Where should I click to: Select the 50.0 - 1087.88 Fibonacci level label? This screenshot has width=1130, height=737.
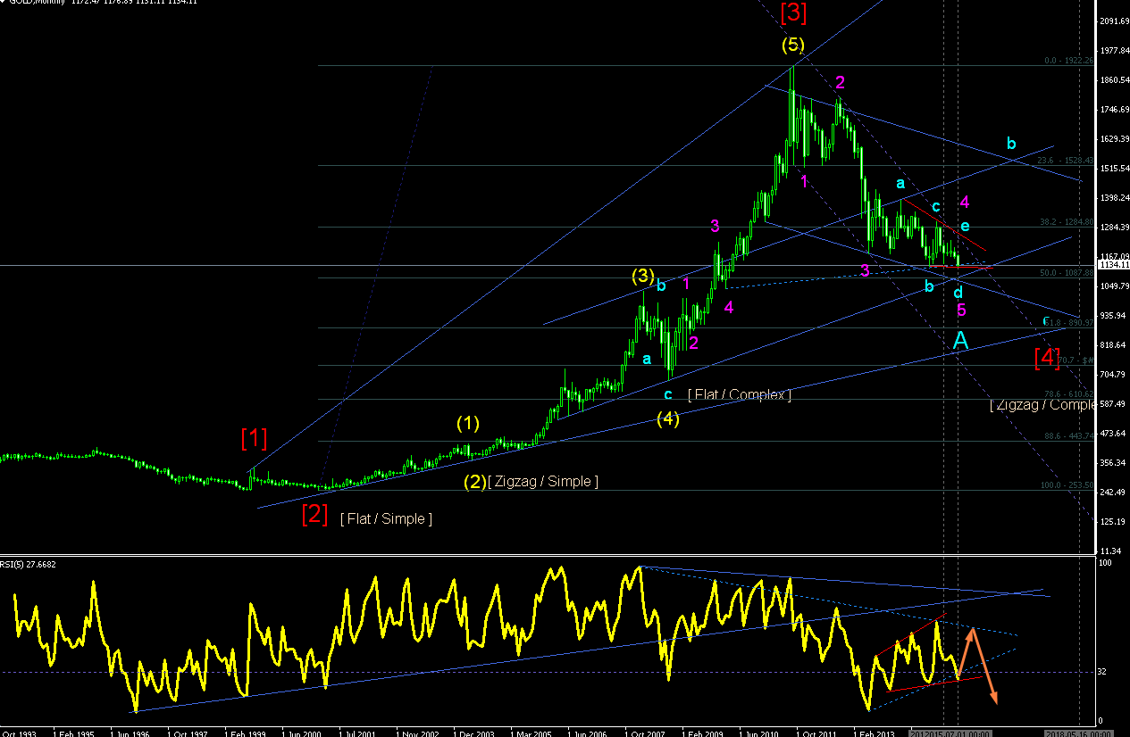point(1066,273)
